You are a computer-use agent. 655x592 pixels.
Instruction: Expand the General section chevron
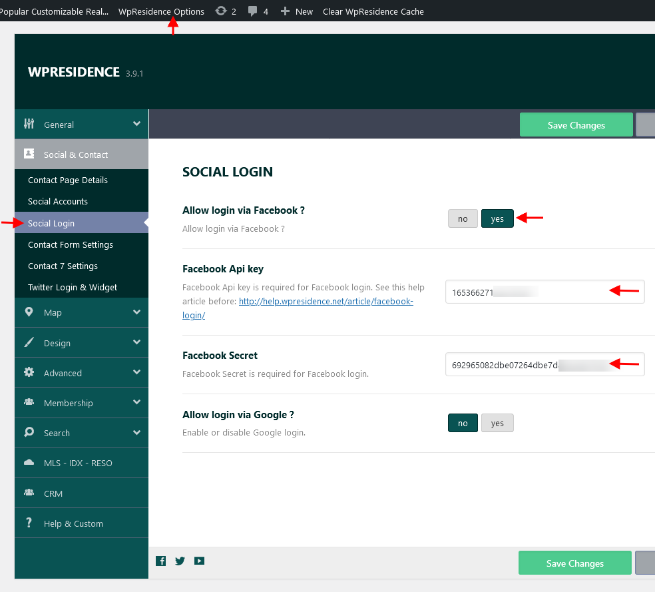(x=136, y=124)
